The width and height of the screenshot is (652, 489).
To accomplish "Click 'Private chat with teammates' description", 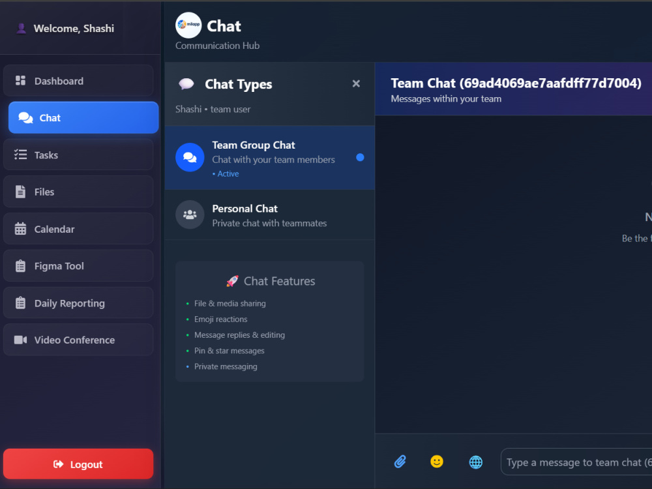I will pyautogui.click(x=269, y=223).
